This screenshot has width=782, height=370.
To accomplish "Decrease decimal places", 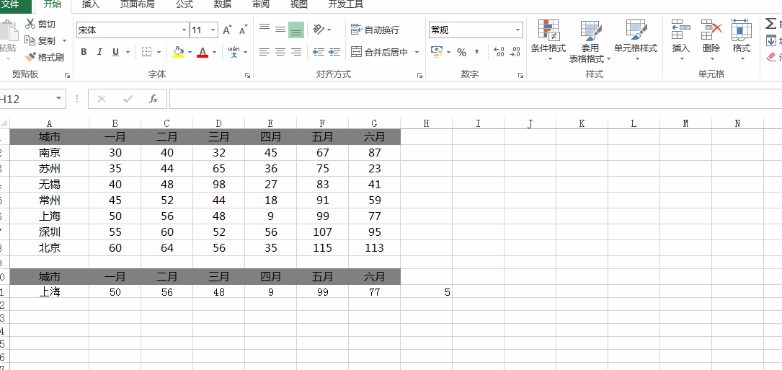I will 515,52.
